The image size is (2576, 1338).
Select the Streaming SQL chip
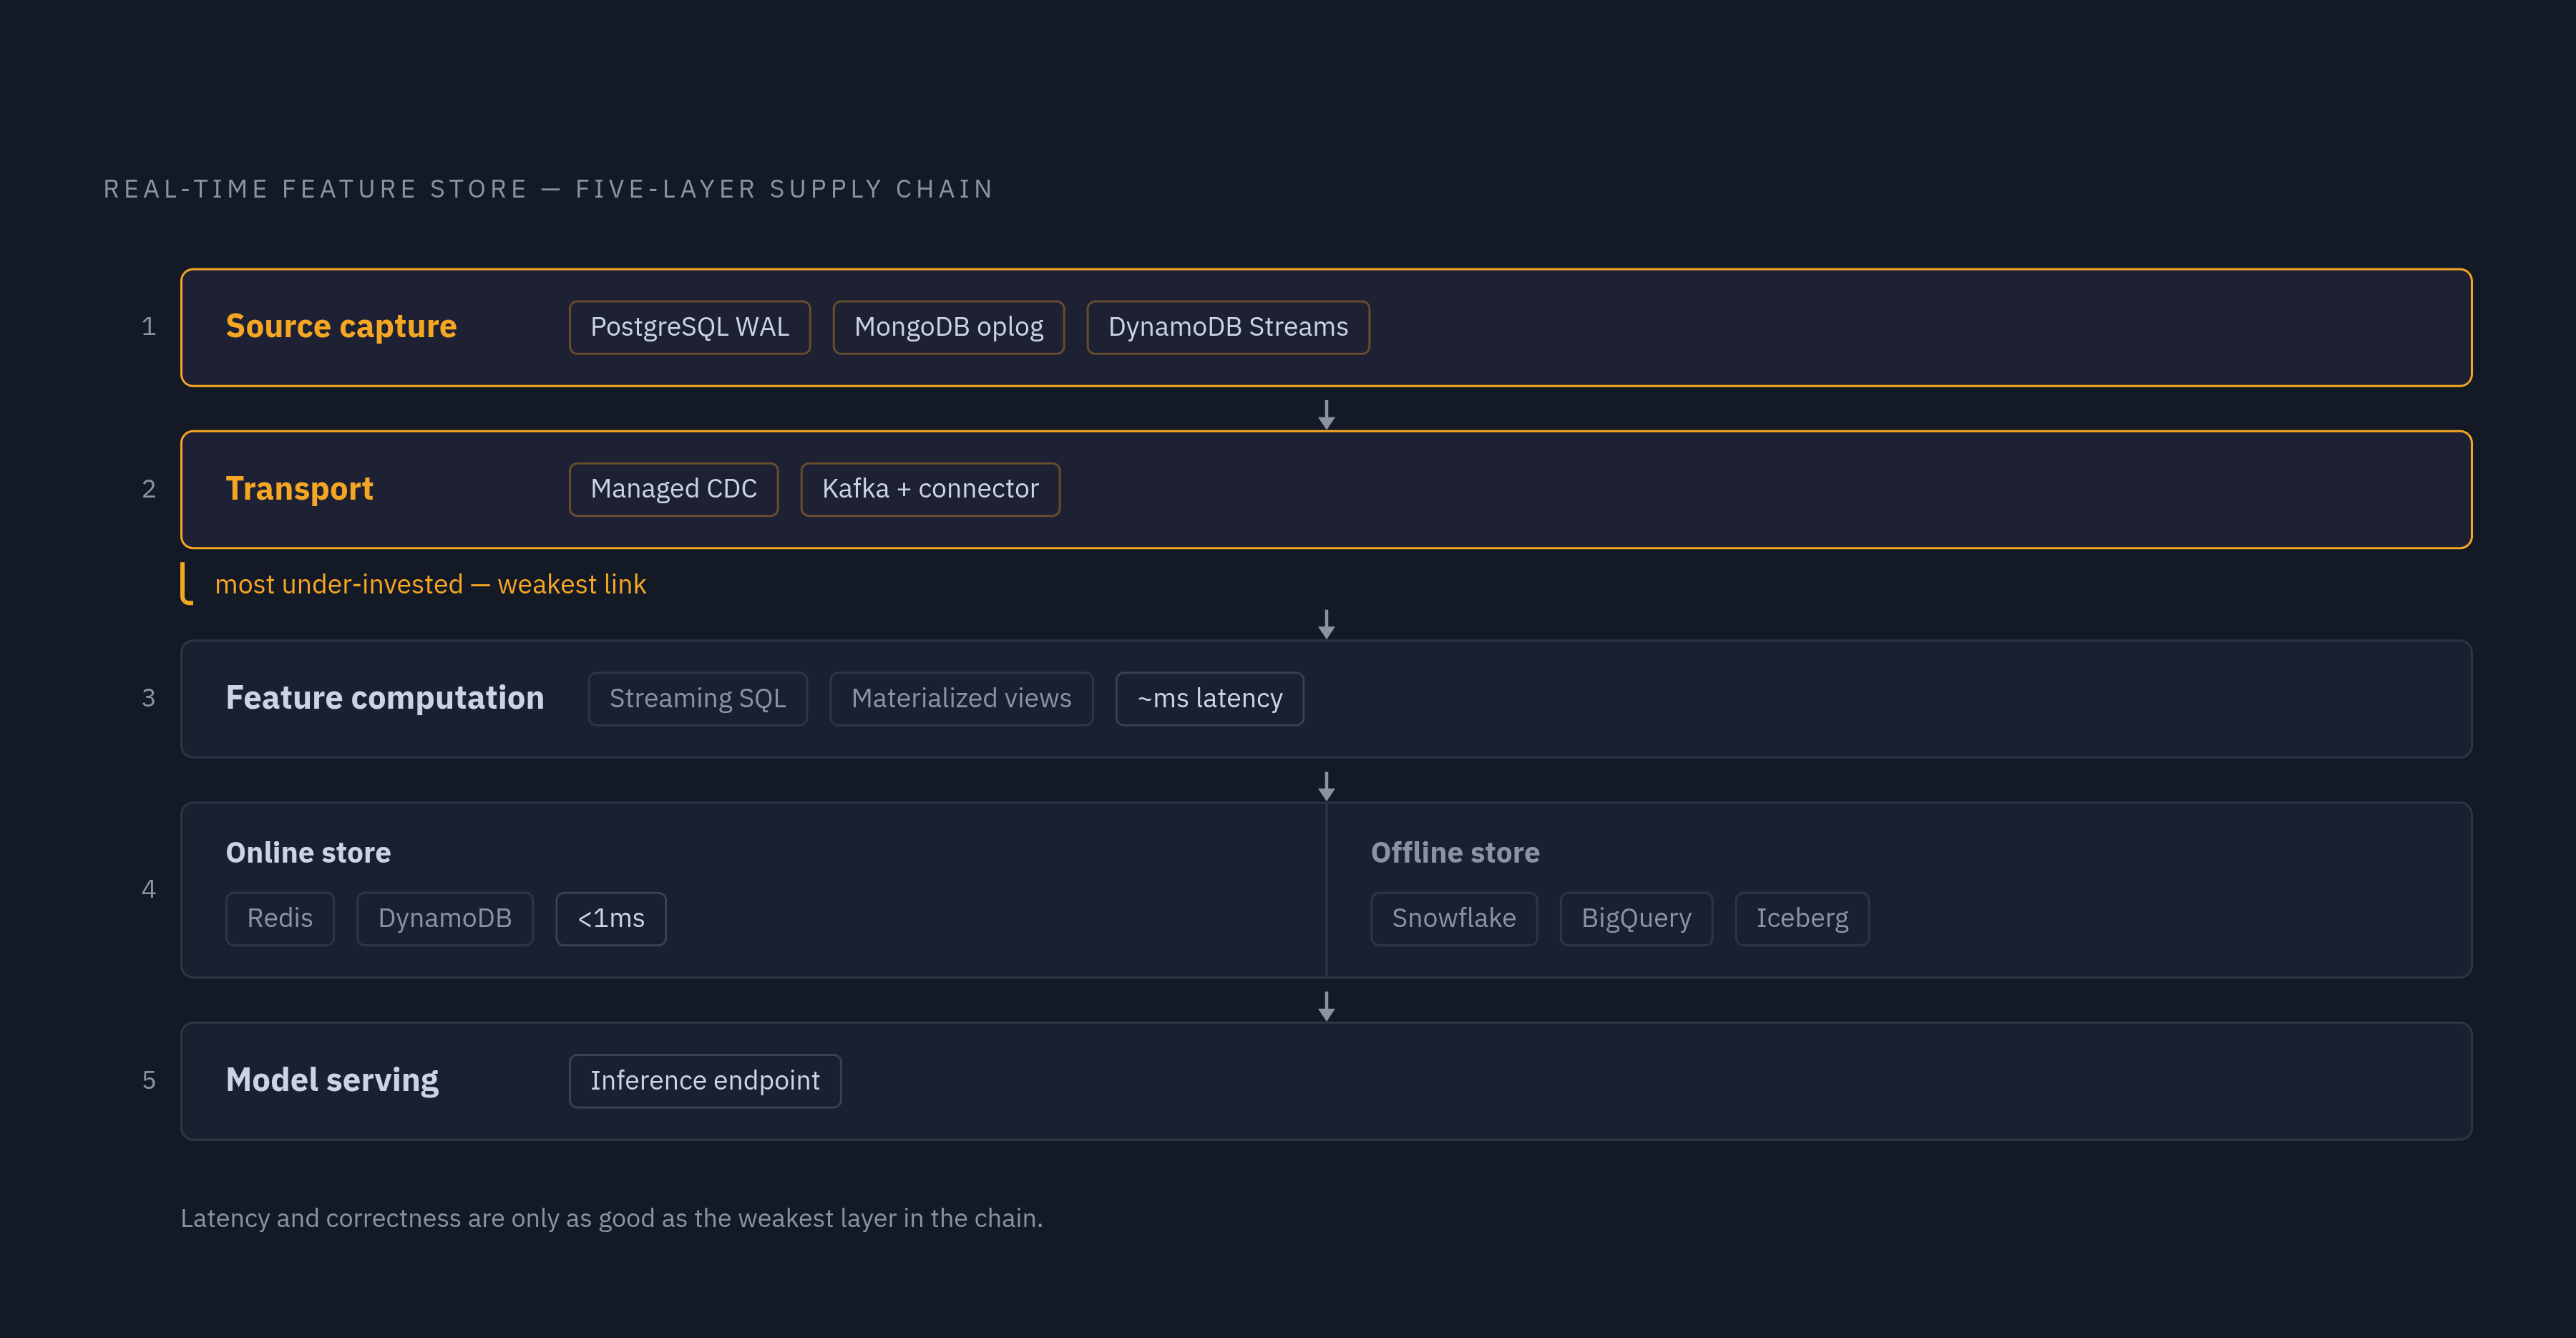[697, 699]
